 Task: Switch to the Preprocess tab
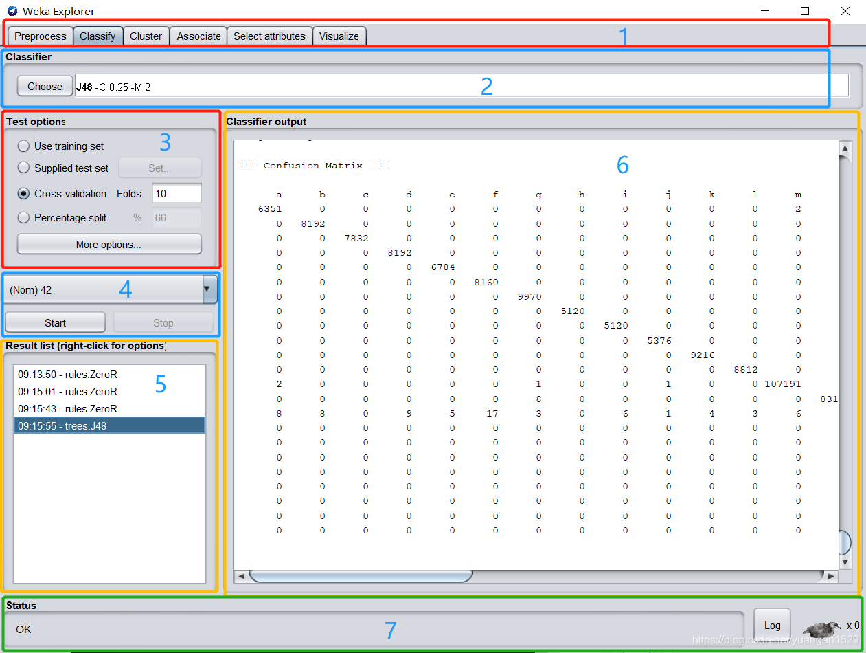click(41, 36)
